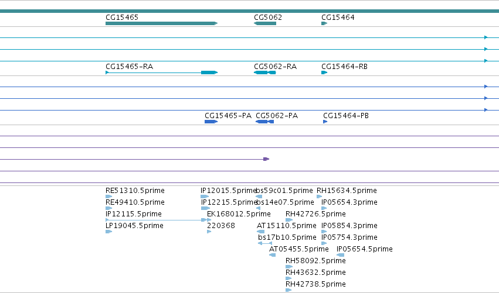The width and height of the screenshot is (499, 293).
Task: Click the arrow glyph under RH42738.5prime
Action: (288, 290)
